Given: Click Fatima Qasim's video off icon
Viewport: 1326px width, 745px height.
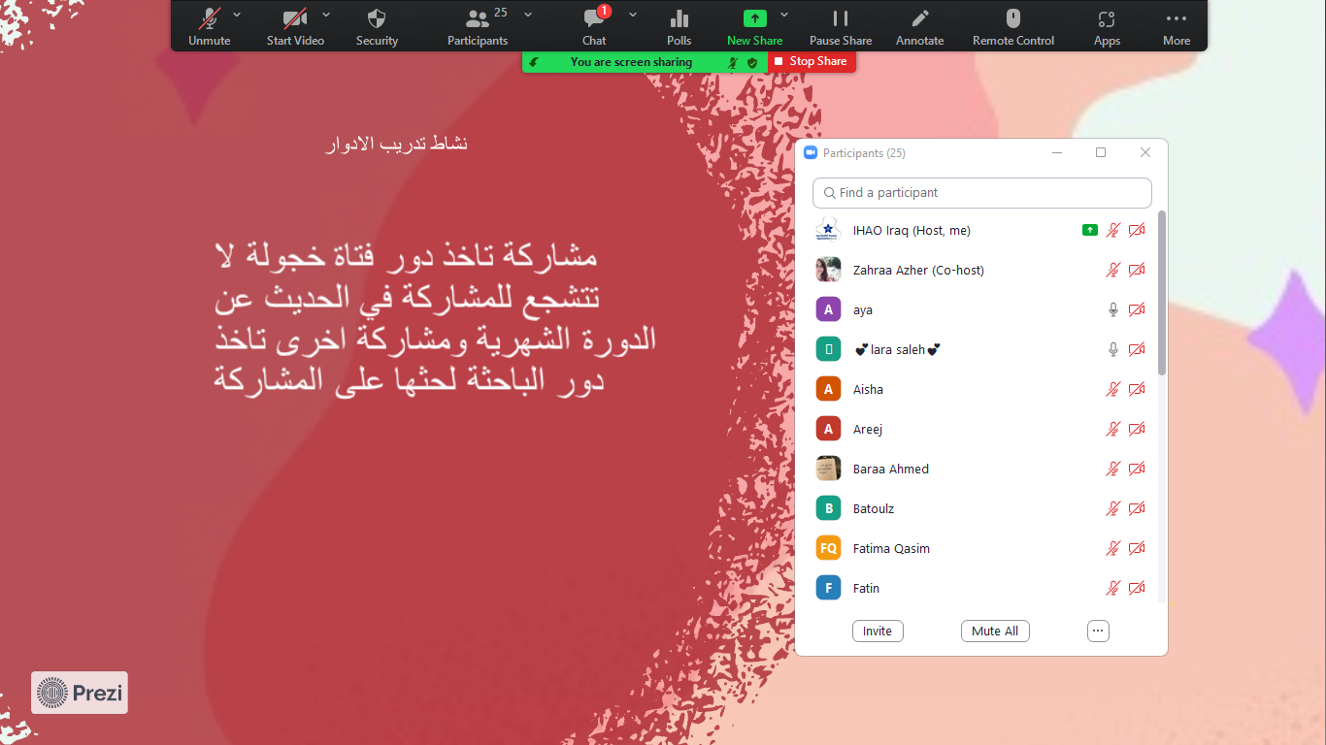Looking at the screenshot, I should 1137,548.
